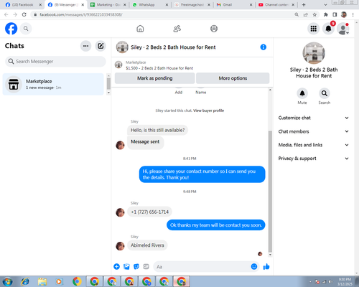The height and width of the screenshot is (287, 359).
Task: Select the phone number message bubble
Action: (x=149, y=212)
